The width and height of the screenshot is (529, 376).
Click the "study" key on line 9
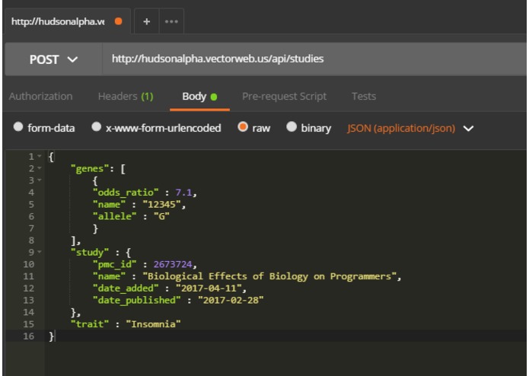tap(90, 252)
